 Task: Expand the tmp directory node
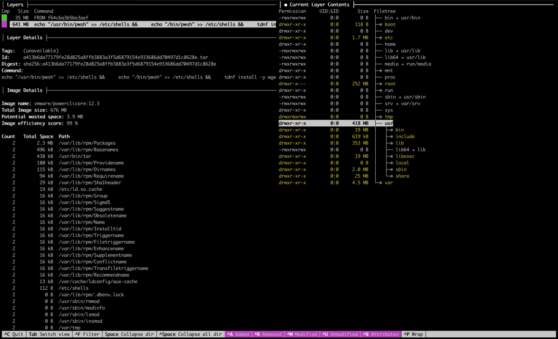(x=381, y=117)
